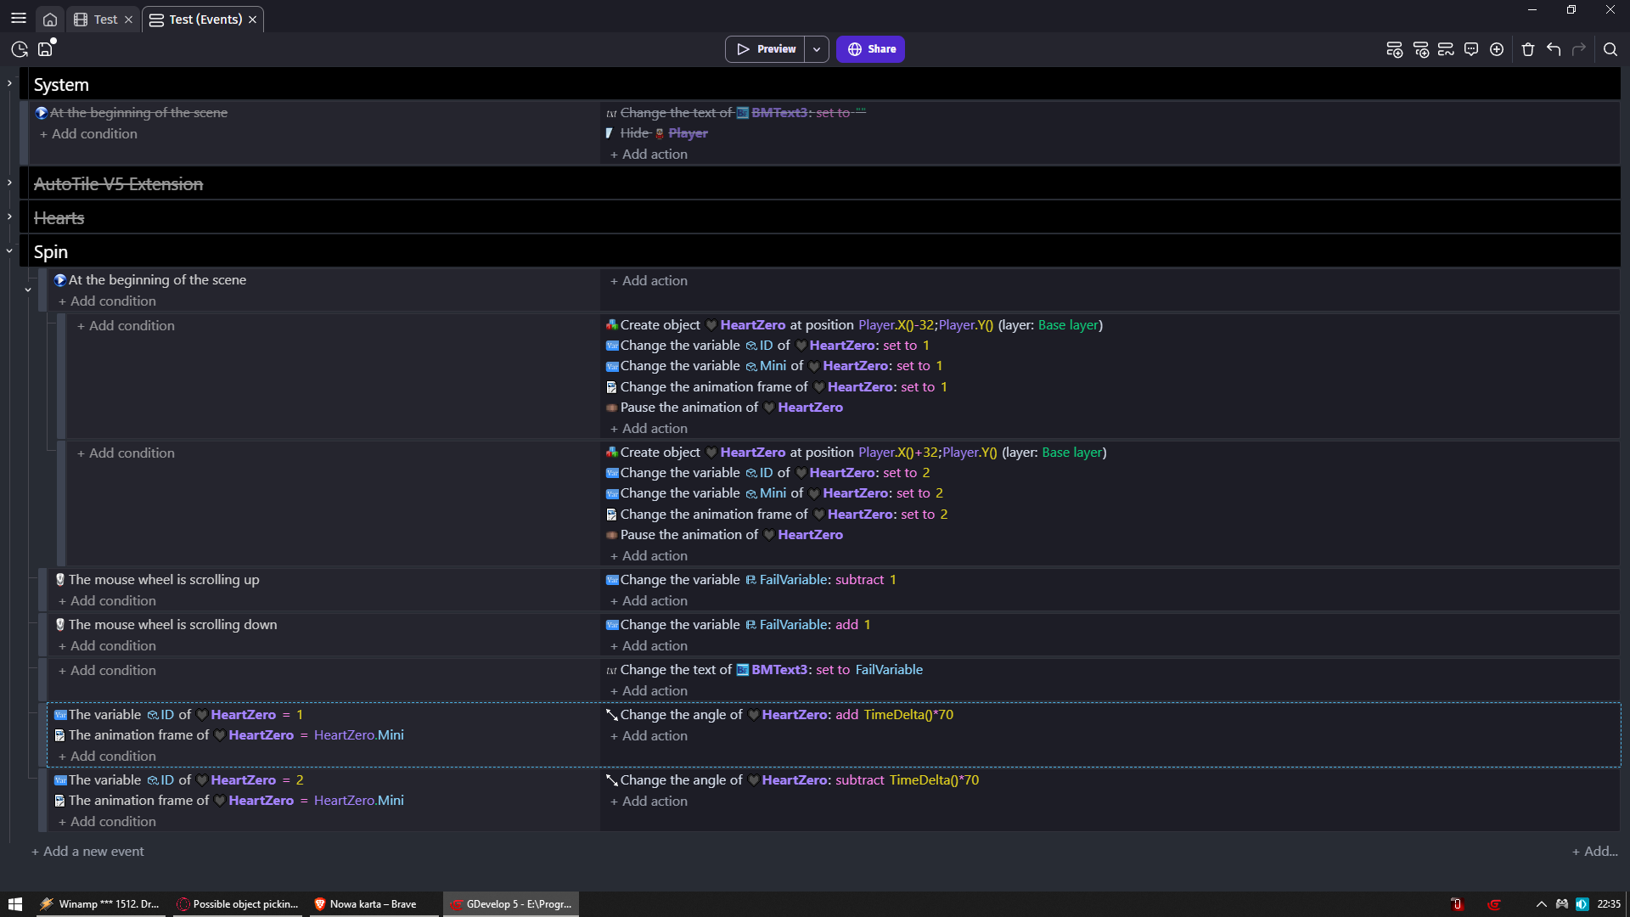1630x917 pixels.
Task: Redo the last undone change
Action: point(1579,49)
